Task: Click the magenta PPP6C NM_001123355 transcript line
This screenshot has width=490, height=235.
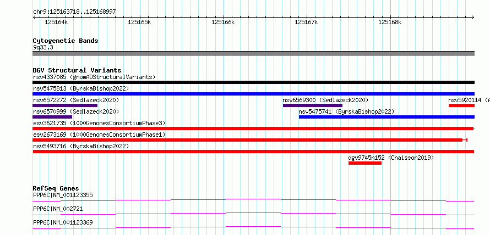Action: point(253,200)
